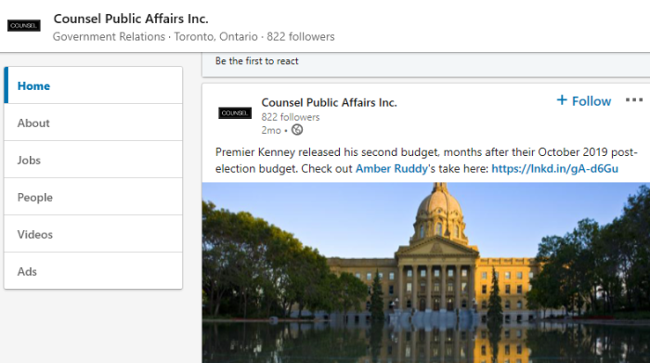
Task: Follow Counsel Public Affairs Inc.
Action: click(584, 100)
